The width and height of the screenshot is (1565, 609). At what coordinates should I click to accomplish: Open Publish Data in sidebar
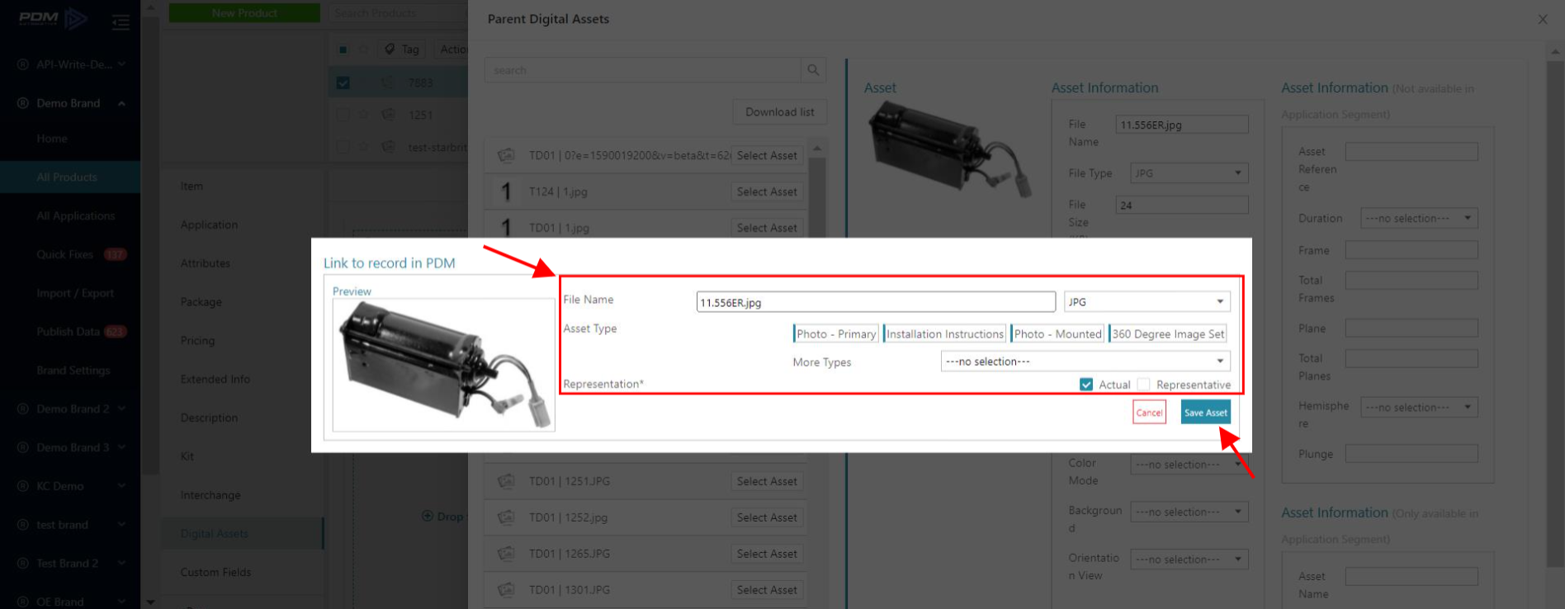70,332
